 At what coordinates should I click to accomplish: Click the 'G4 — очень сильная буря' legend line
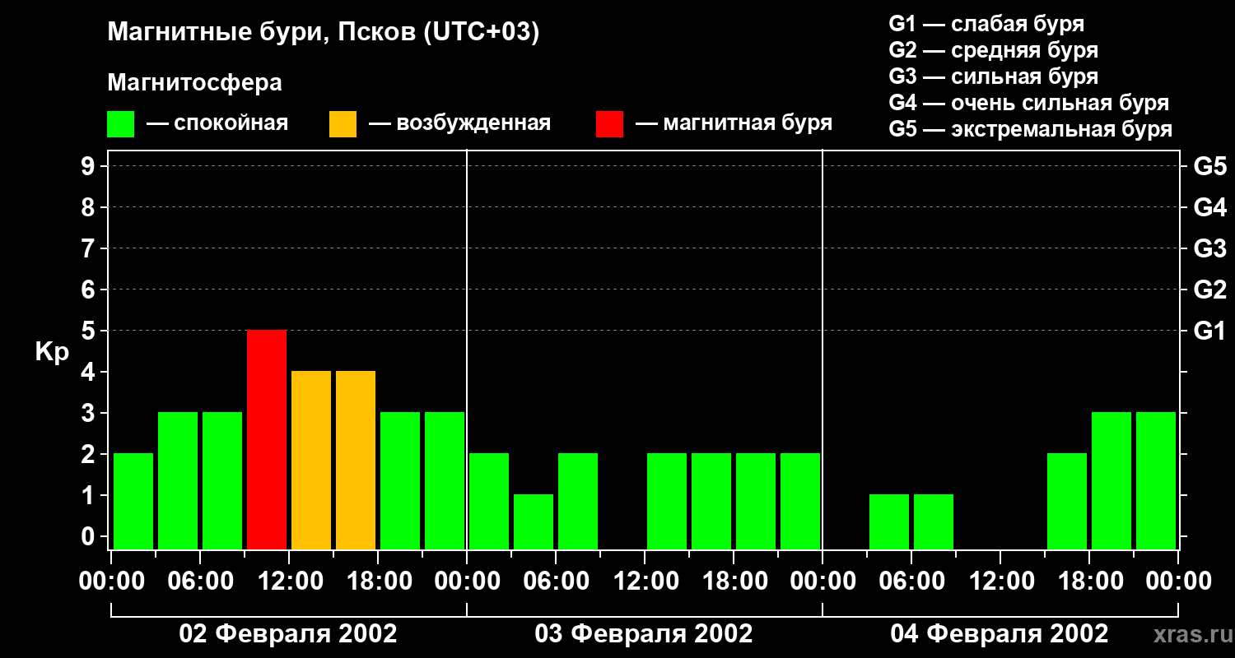point(1028,103)
